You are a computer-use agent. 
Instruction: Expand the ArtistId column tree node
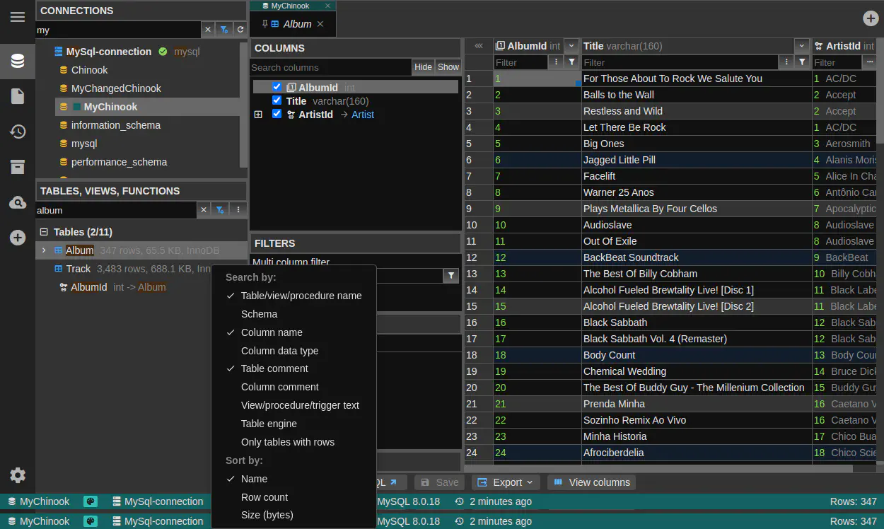(258, 115)
